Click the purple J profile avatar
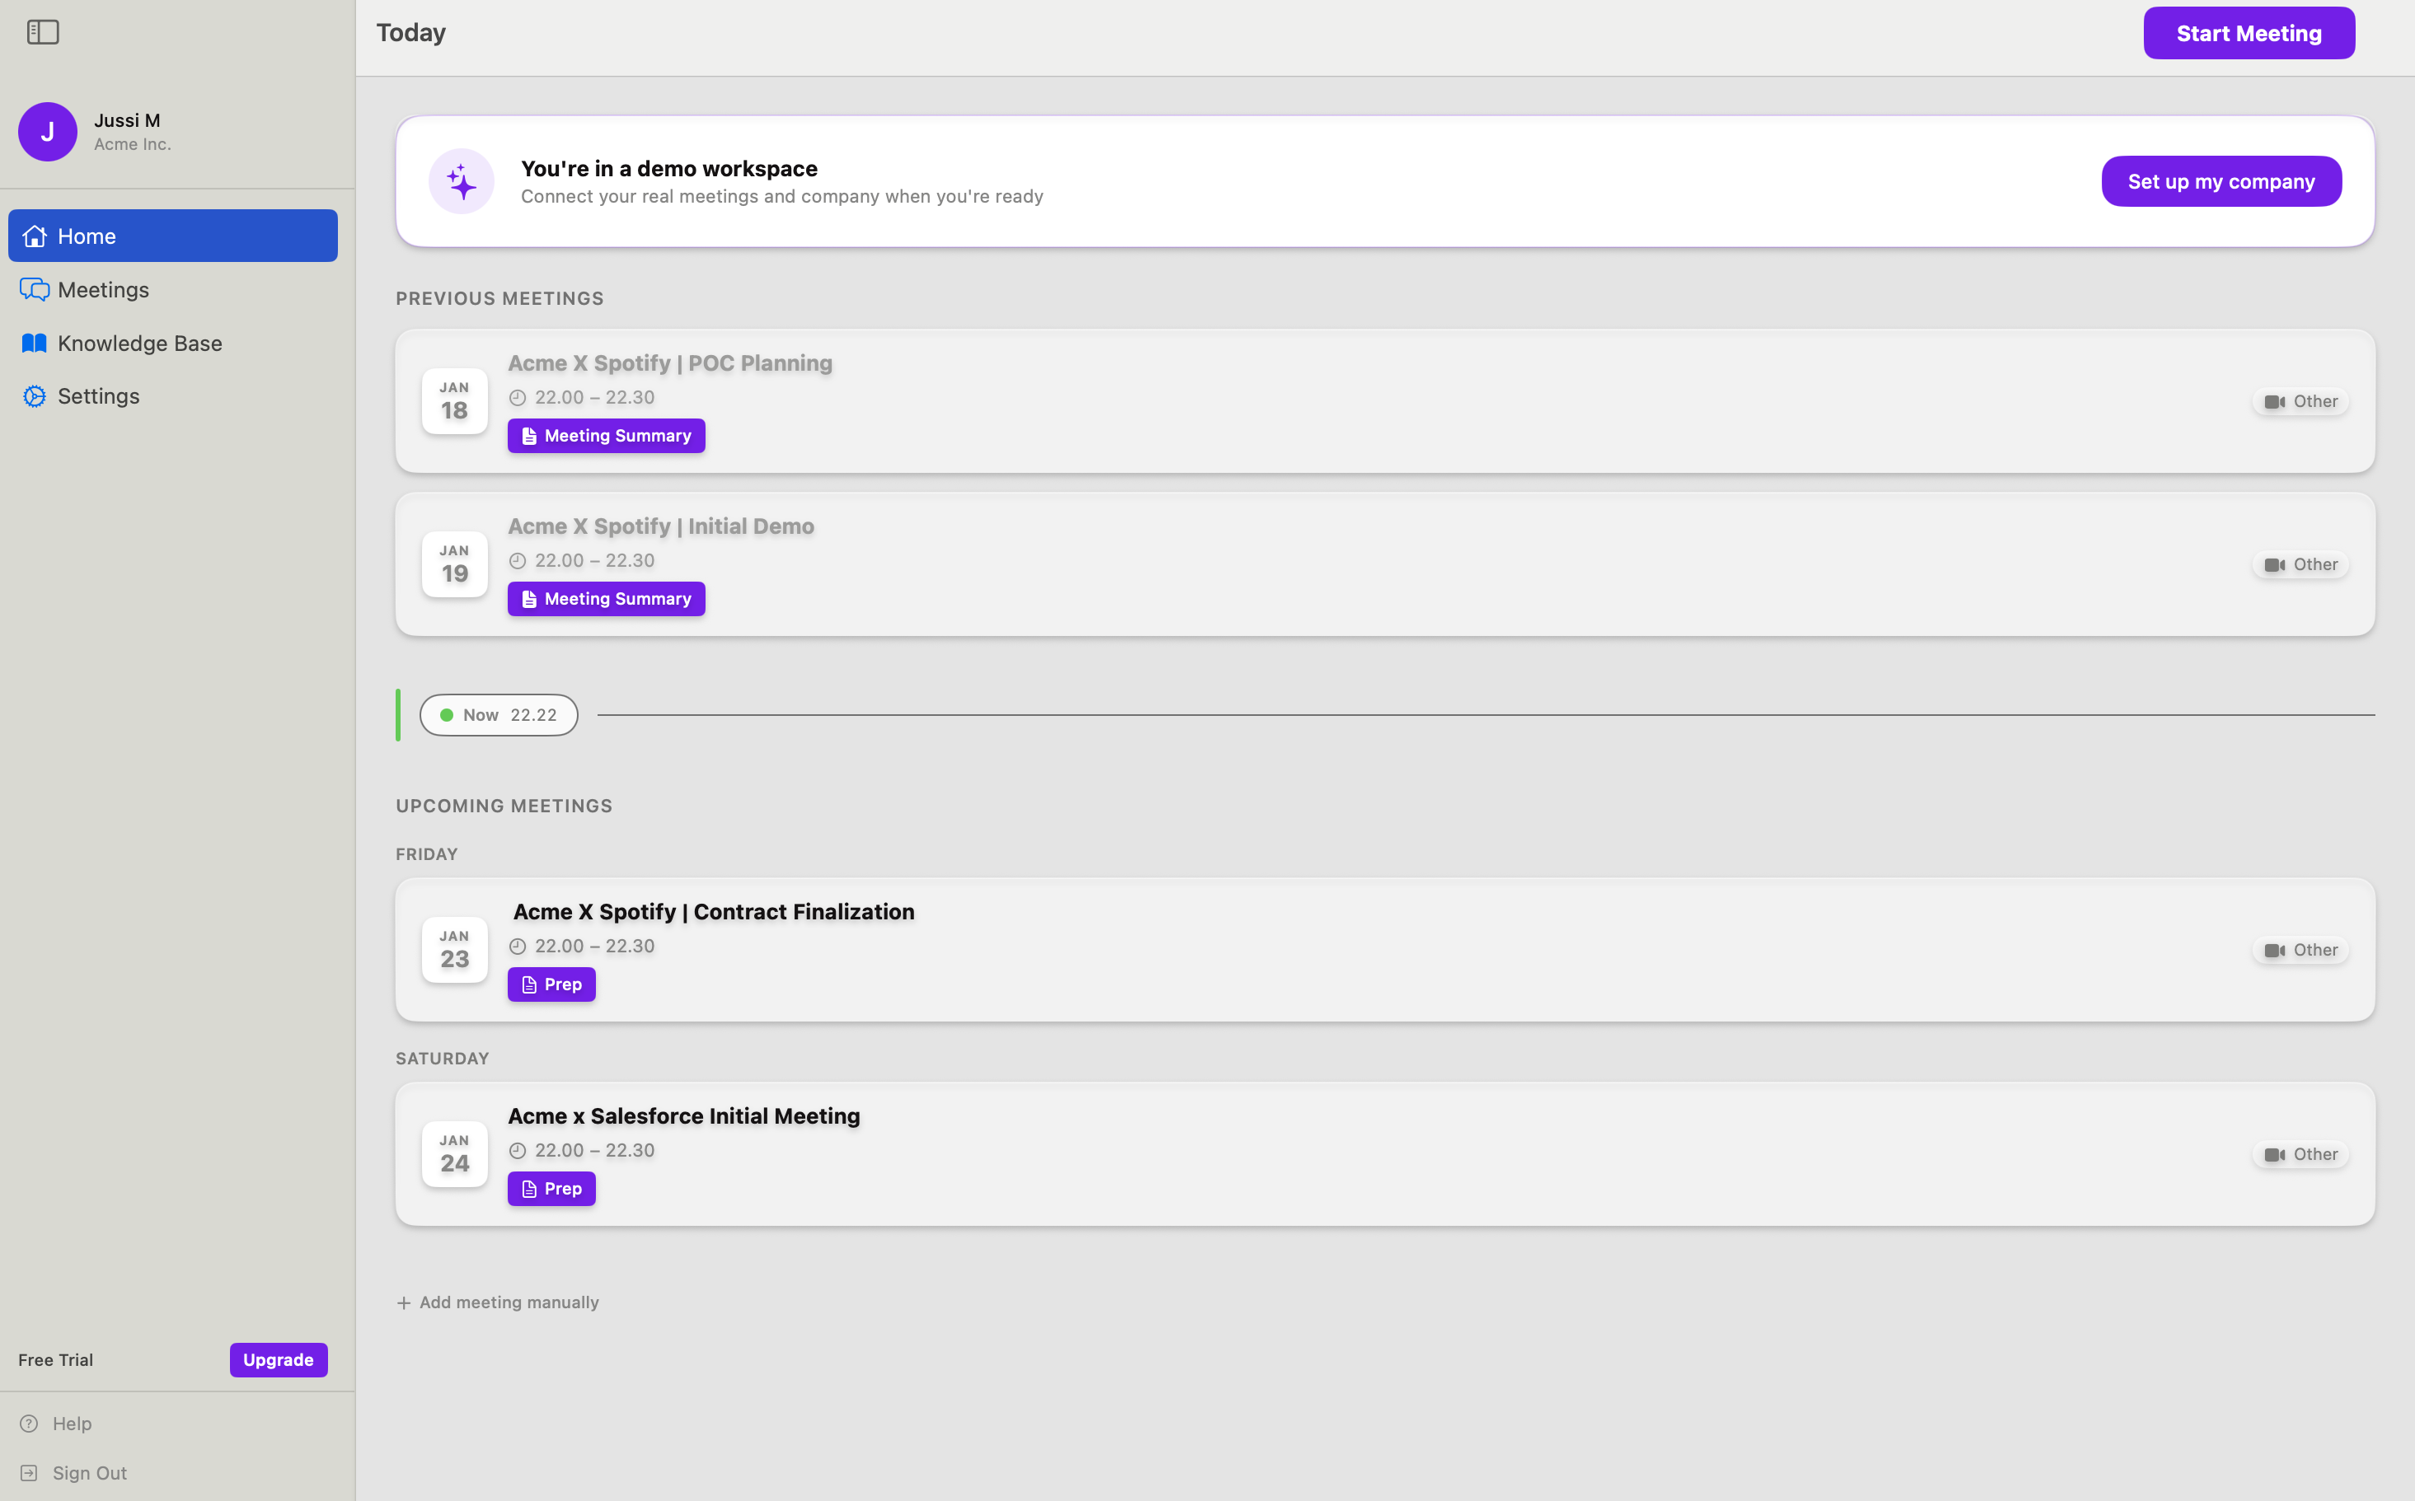 [48, 132]
